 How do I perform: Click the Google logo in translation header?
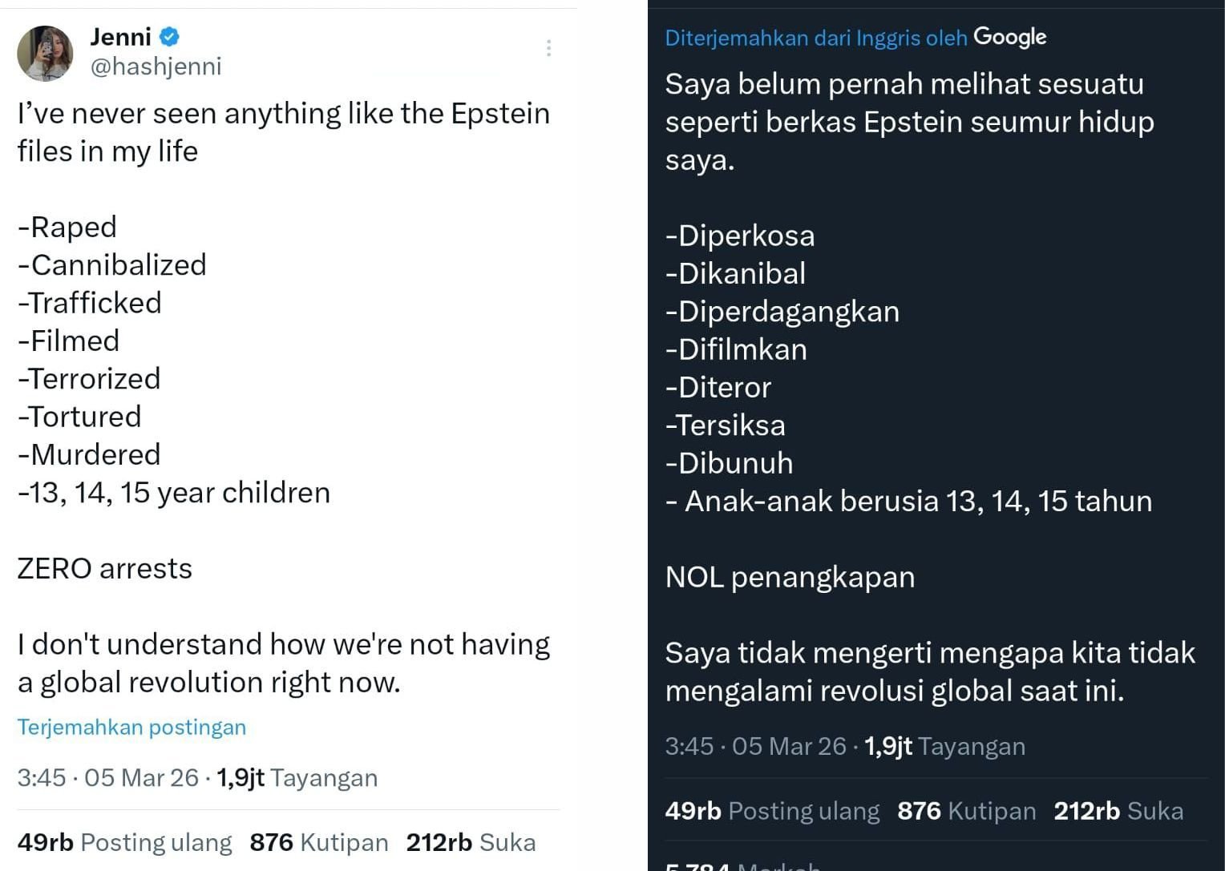point(1009,37)
